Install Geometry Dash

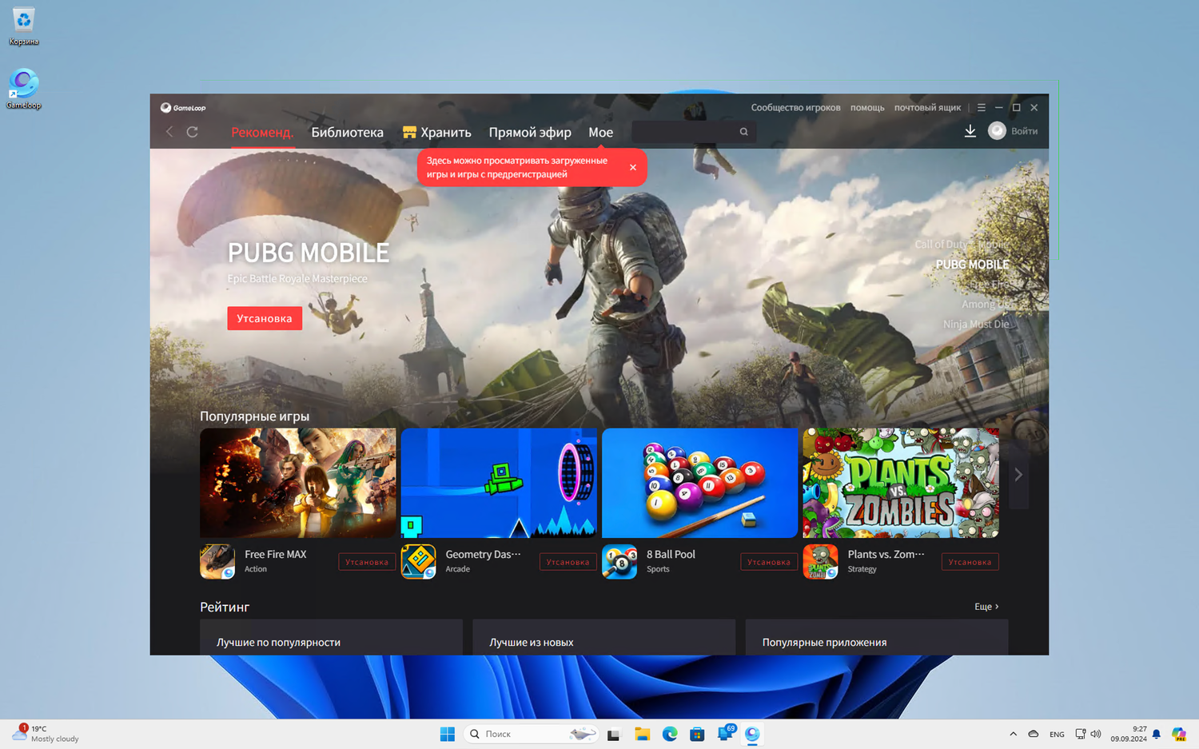pyautogui.click(x=568, y=562)
